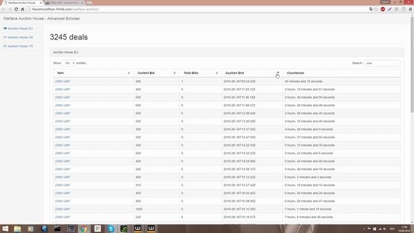Viewport: 414px width, 233px height.
Task: Open the ZX84 UMP item with bid 600
Action: coord(63,105)
